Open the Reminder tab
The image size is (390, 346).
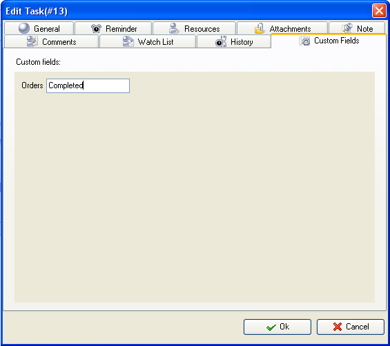coord(113,28)
